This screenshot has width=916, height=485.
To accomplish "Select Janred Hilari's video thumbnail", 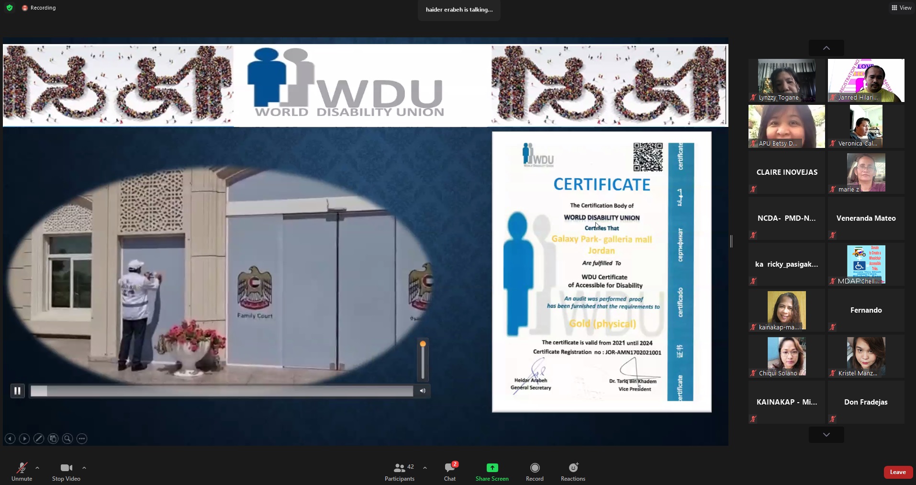I will [x=866, y=80].
